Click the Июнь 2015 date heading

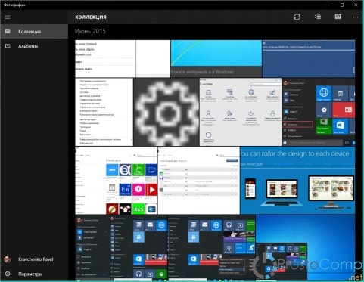point(90,31)
